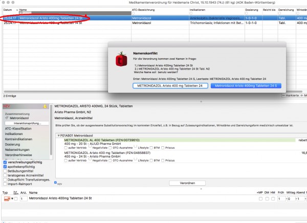Viewport: 307px width, 223px height.
Task: Click the red prescription type icon in the order row
Action: tap(7, 199)
